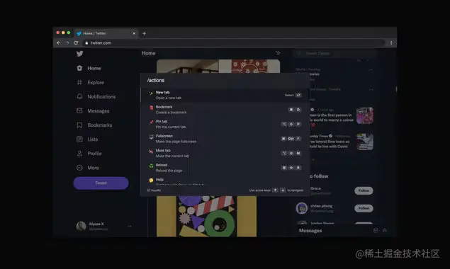Open Explore in Twitter sidebar

pyautogui.click(x=90, y=82)
